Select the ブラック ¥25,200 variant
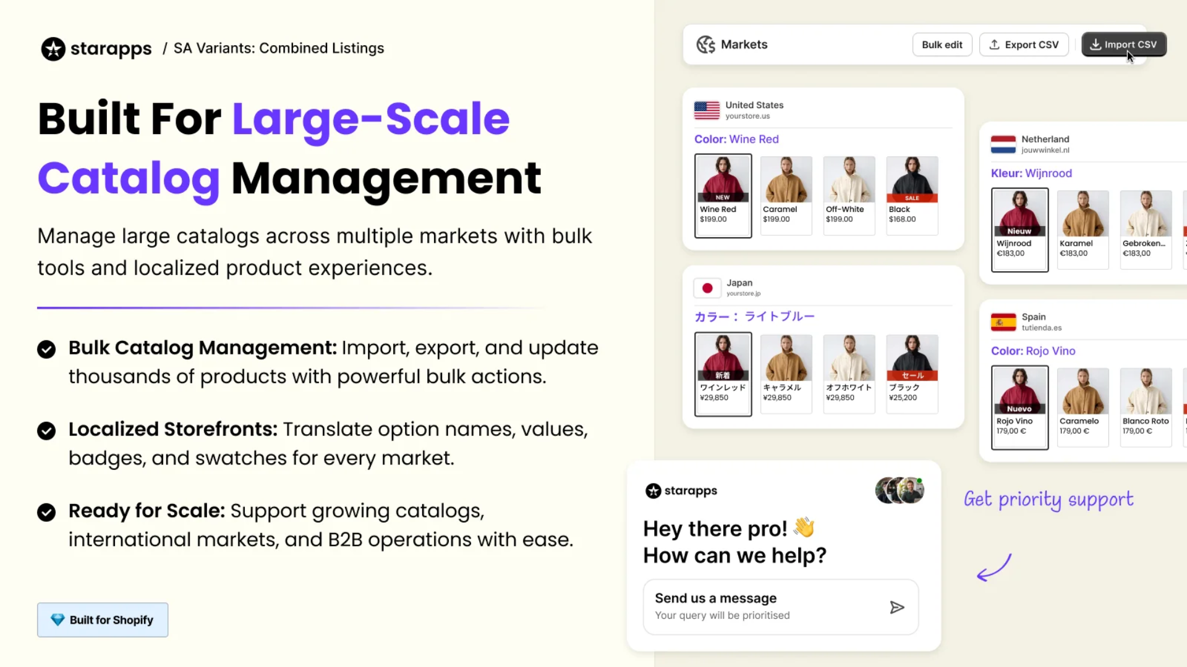 [x=912, y=374]
